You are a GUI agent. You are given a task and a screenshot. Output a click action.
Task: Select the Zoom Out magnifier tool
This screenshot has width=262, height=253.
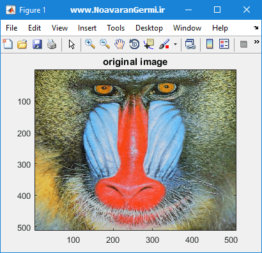click(105, 44)
